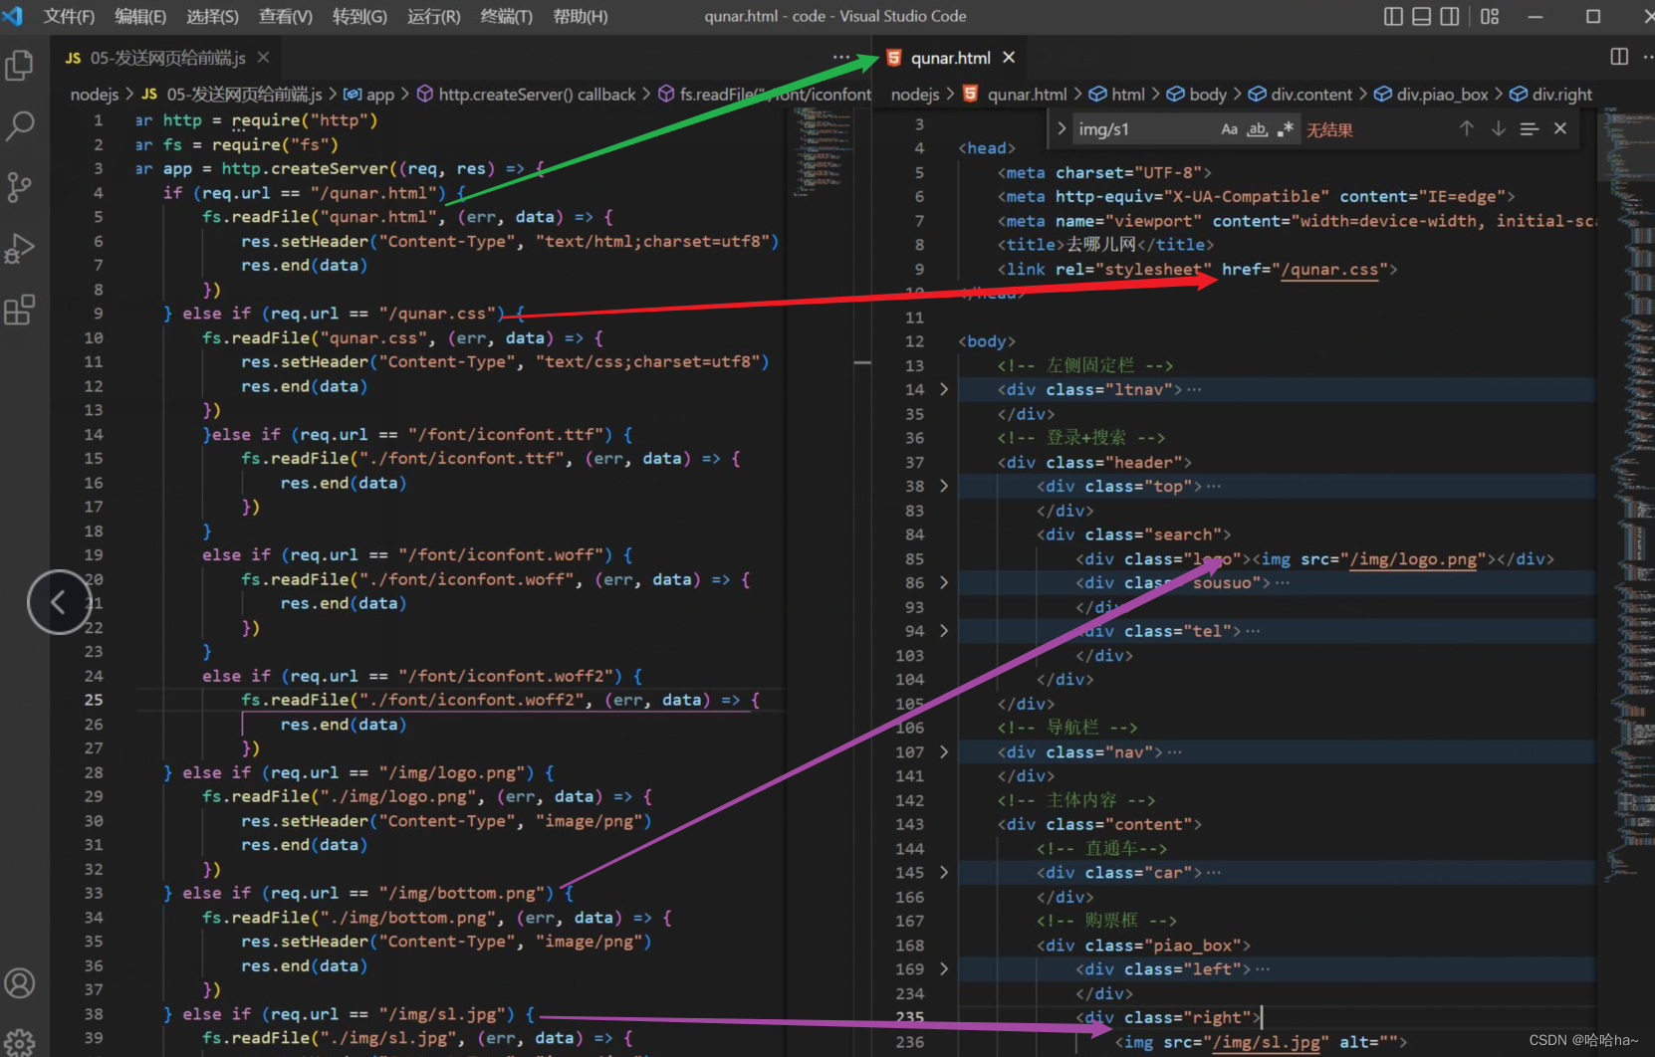Expand replace mode in find widget
This screenshot has width=1655, height=1057.
1061,128
